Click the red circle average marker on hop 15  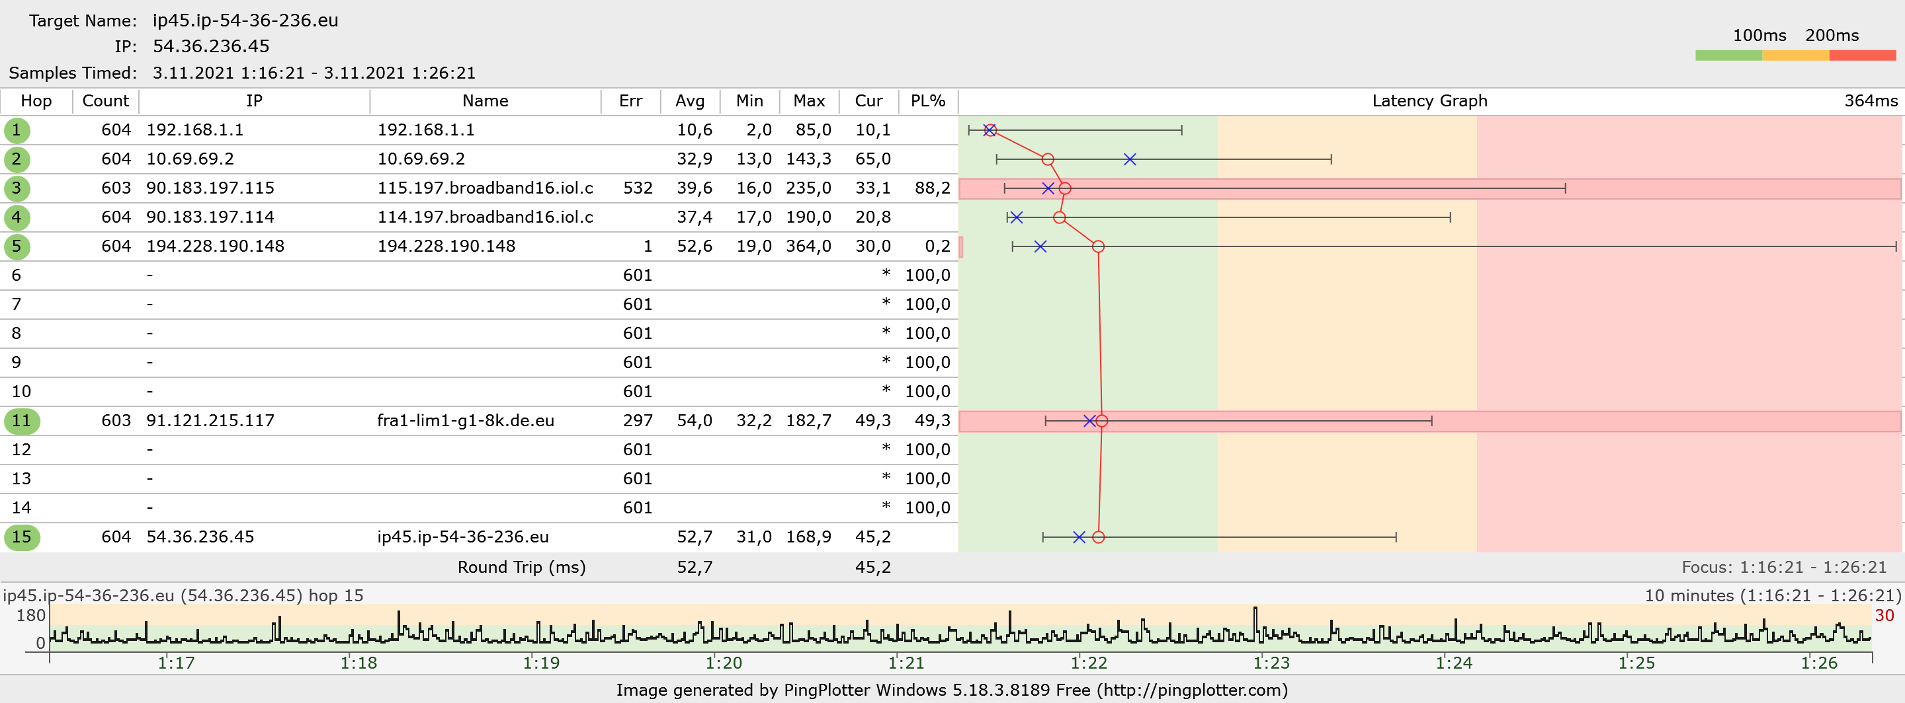tap(1098, 537)
